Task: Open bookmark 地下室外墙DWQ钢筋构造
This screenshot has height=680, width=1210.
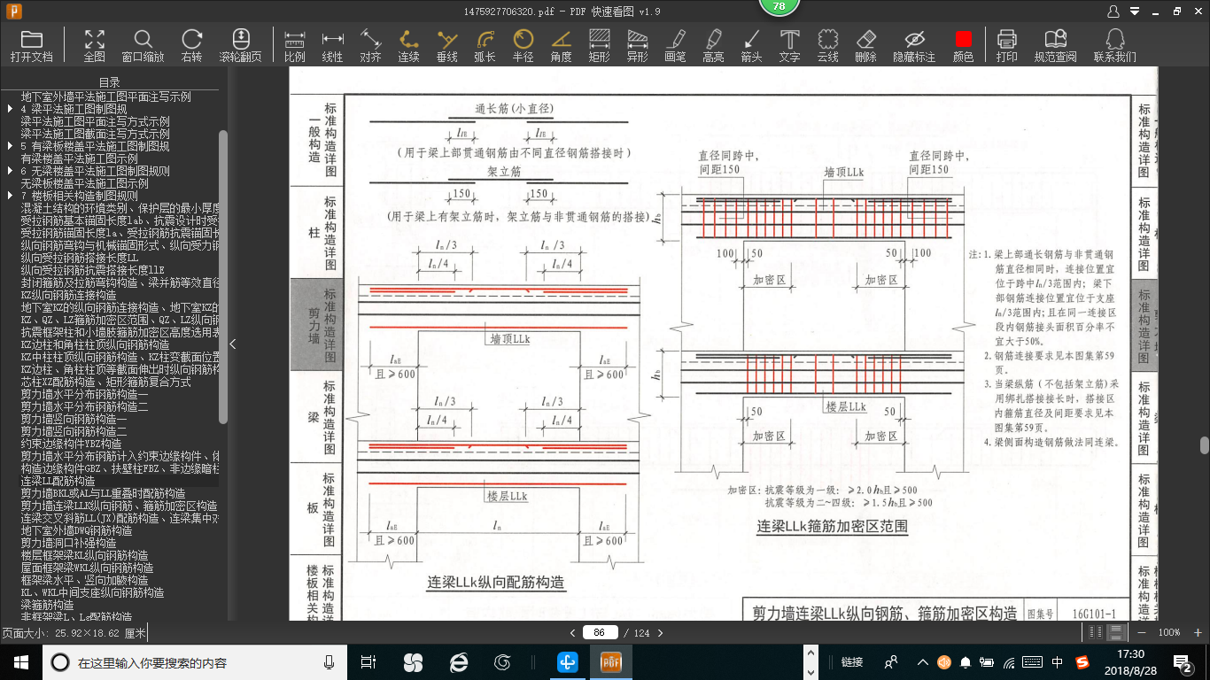Action: tap(77, 530)
